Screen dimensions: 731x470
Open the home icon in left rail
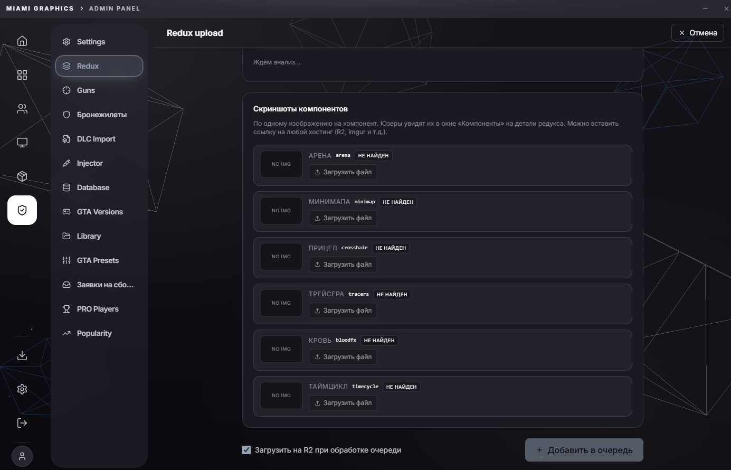tap(22, 41)
